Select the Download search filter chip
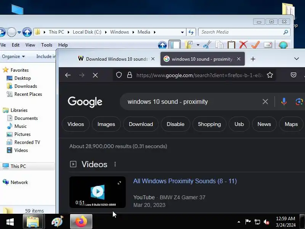The image size is (305, 229). click(x=141, y=124)
